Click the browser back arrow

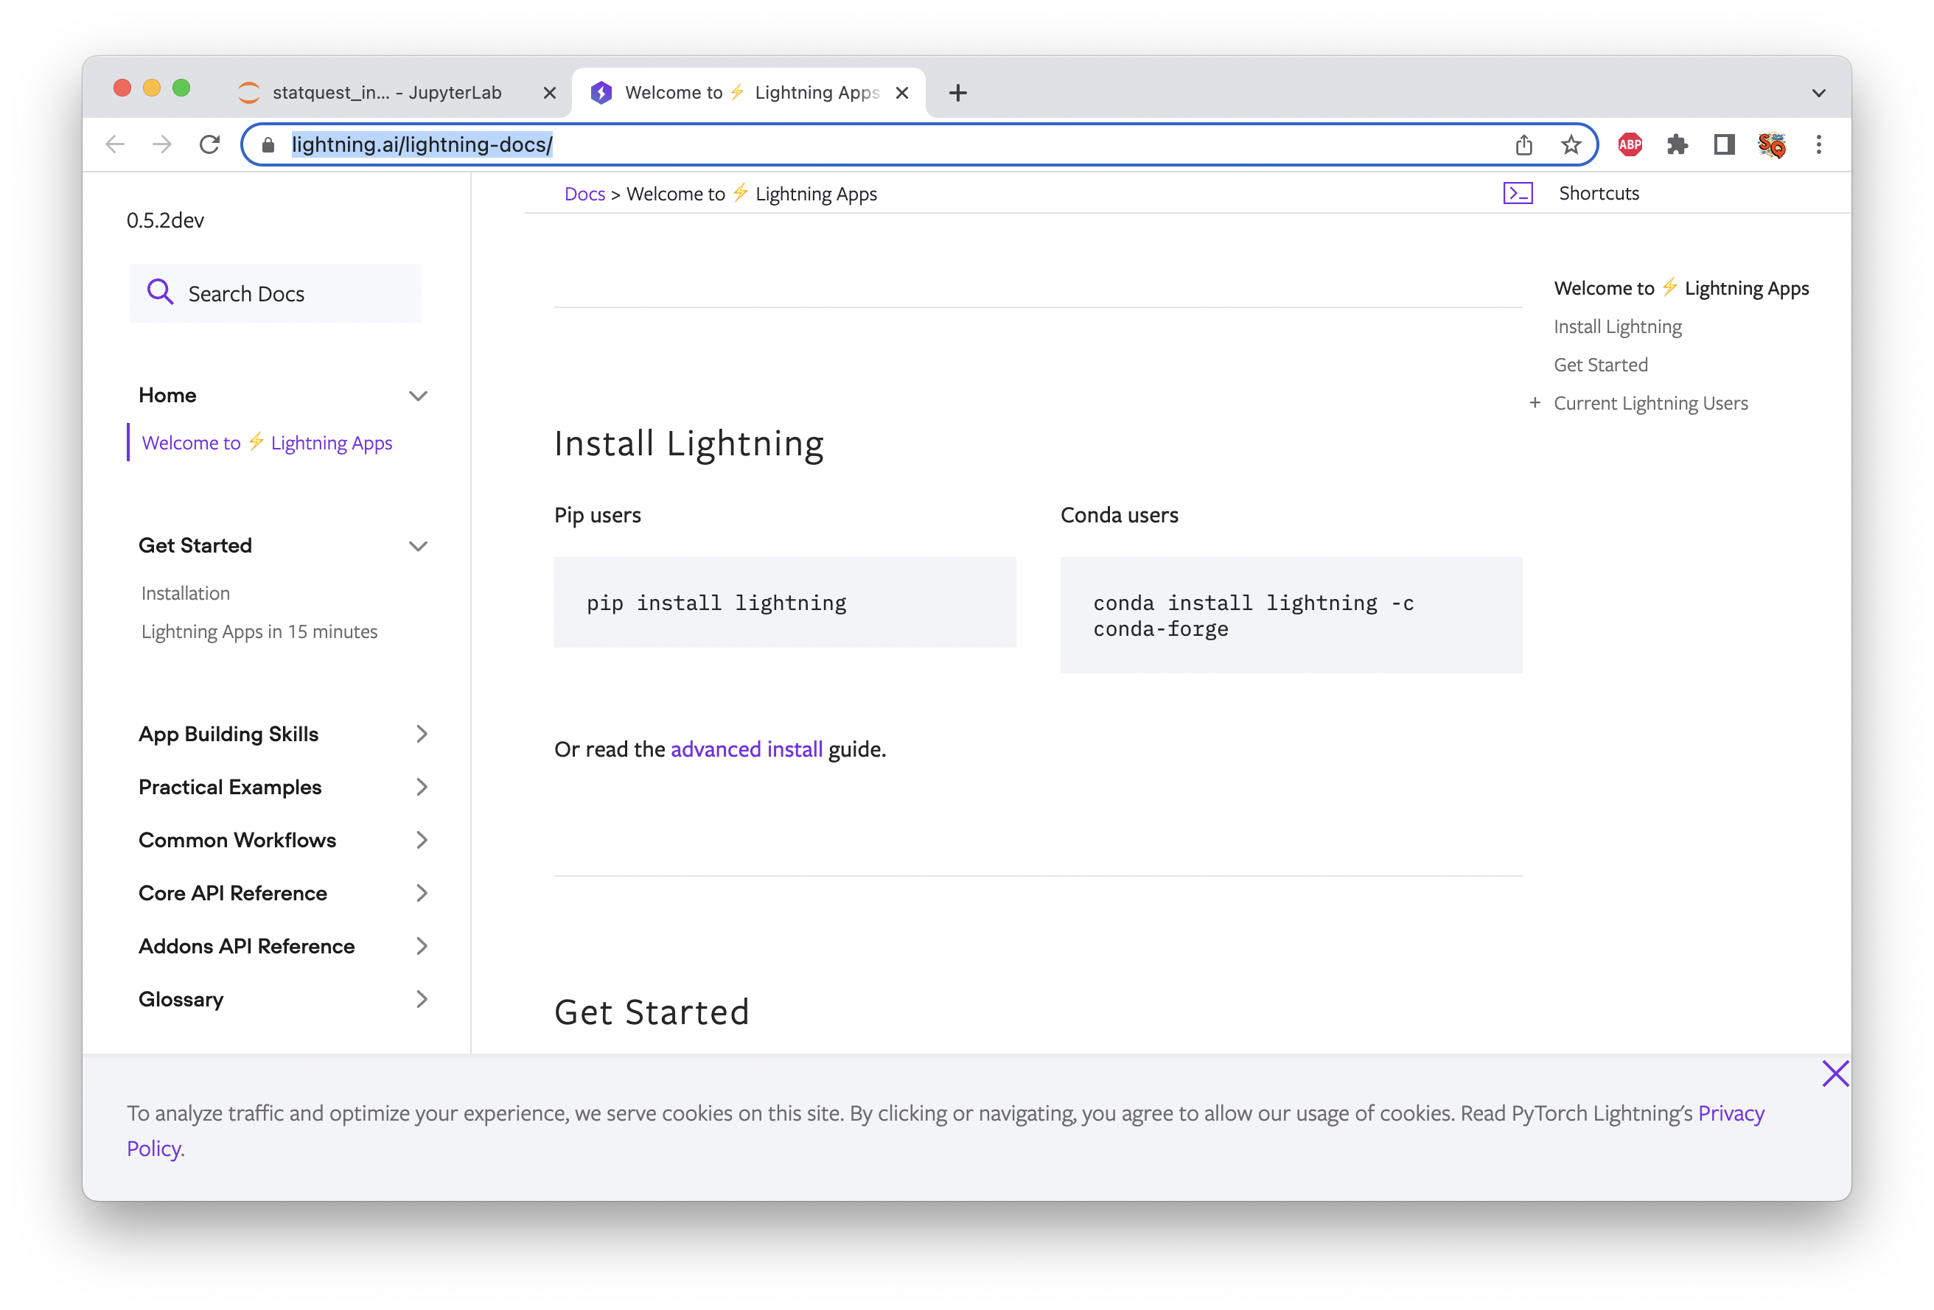(115, 144)
